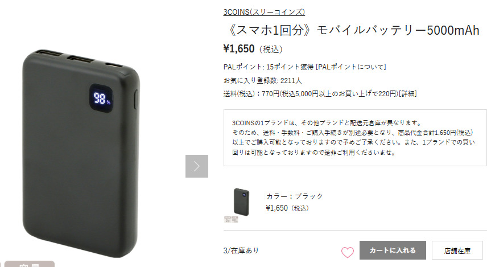Open the 店舗在庫 store stock button
Image resolution: width=487 pixels, height=267 pixels.
pos(457,250)
